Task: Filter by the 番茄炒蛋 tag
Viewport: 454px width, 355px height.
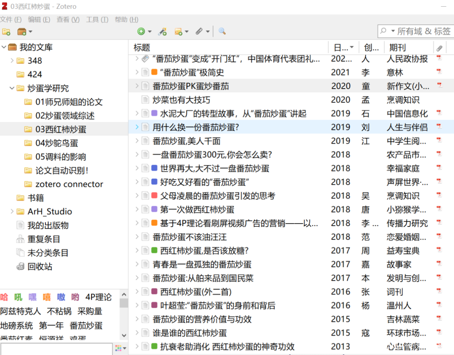Action: (86, 326)
